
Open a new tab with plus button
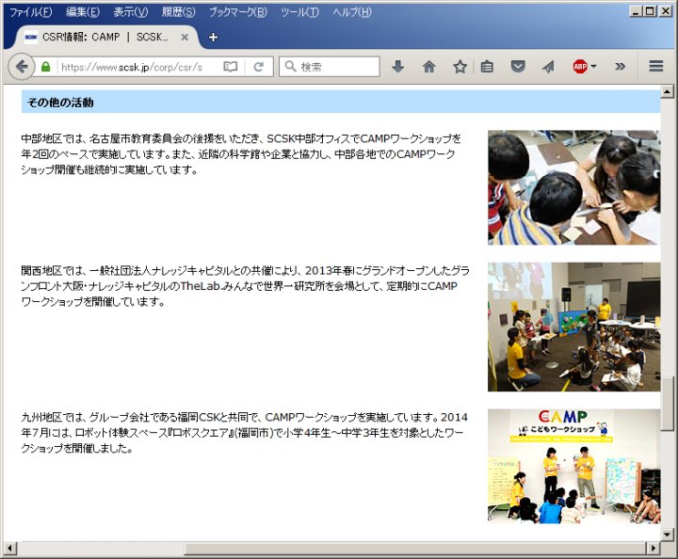click(x=213, y=38)
